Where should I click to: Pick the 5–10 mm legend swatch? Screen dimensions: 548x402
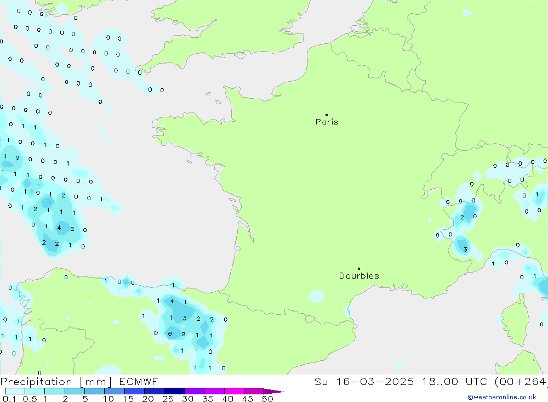(x=94, y=391)
